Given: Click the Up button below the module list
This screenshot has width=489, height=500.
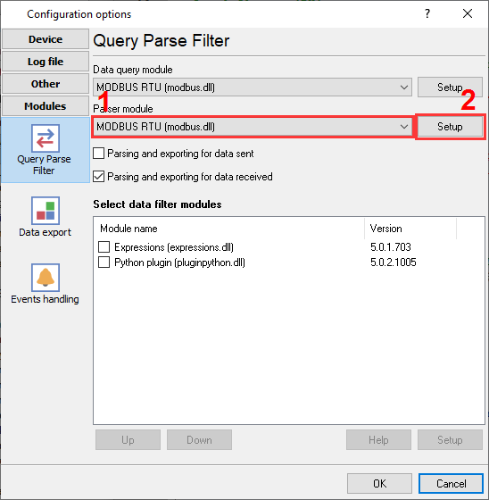Looking at the screenshot, I should point(128,439).
